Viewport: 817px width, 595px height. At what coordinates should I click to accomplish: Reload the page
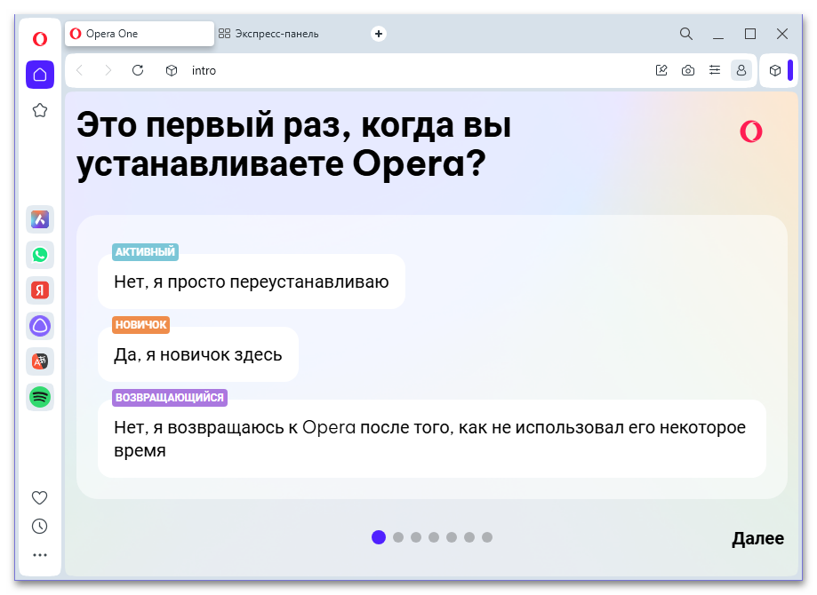(138, 70)
